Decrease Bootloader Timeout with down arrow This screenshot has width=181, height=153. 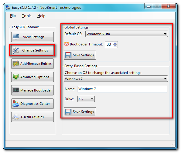115,46
